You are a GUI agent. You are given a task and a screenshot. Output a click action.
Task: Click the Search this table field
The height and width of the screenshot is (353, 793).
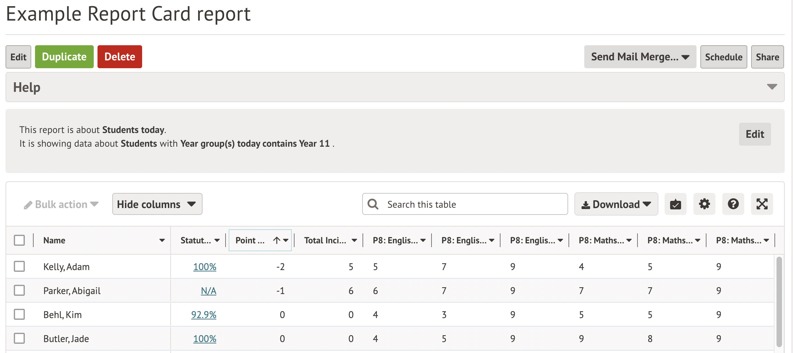coord(474,204)
